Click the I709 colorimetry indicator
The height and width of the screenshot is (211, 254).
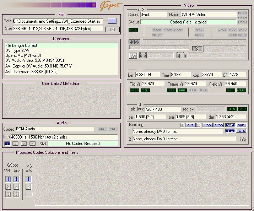click(222, 29)
